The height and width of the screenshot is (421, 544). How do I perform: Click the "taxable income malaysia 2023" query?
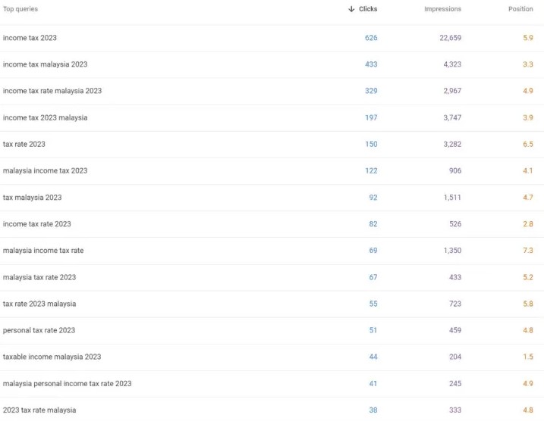[52, 357]
